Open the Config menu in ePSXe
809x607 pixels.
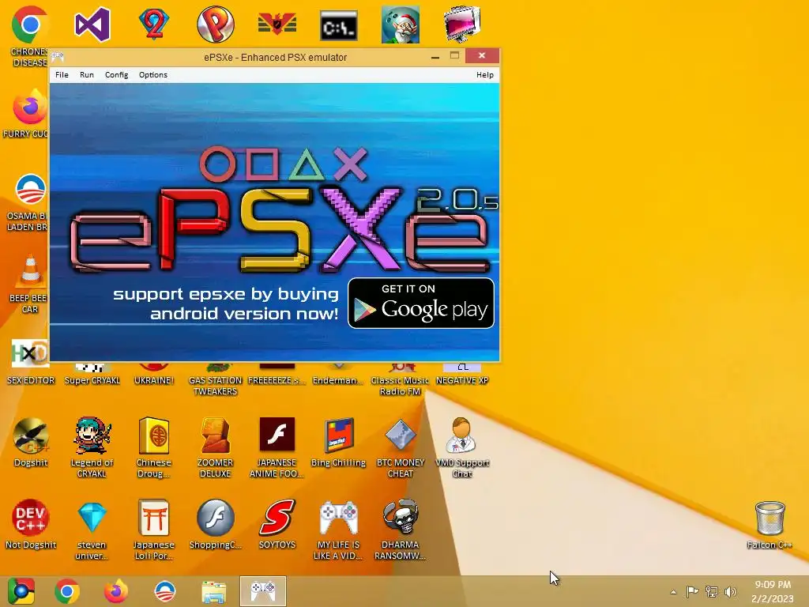pyautogui.click(x=117, y=75)
